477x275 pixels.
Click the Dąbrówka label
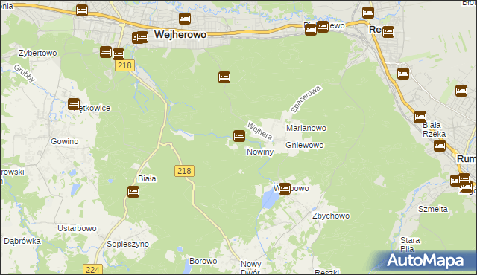(x=22, y=241)
